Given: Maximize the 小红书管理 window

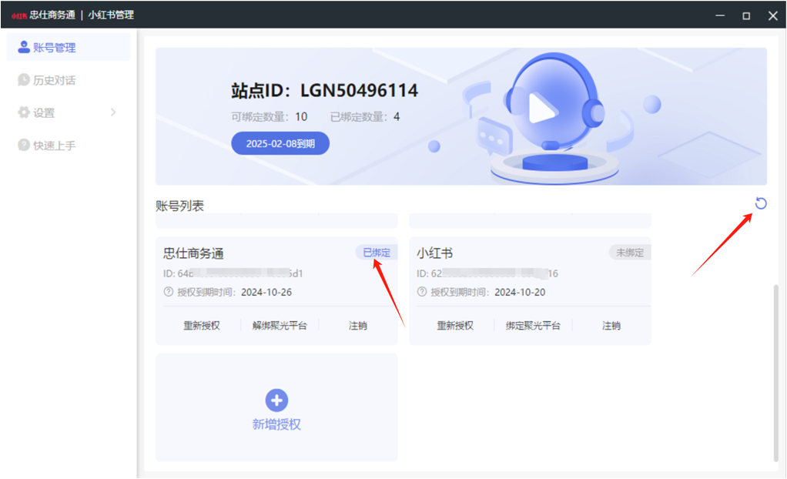Looking at the screenshot, I should (x=746, y=15).
